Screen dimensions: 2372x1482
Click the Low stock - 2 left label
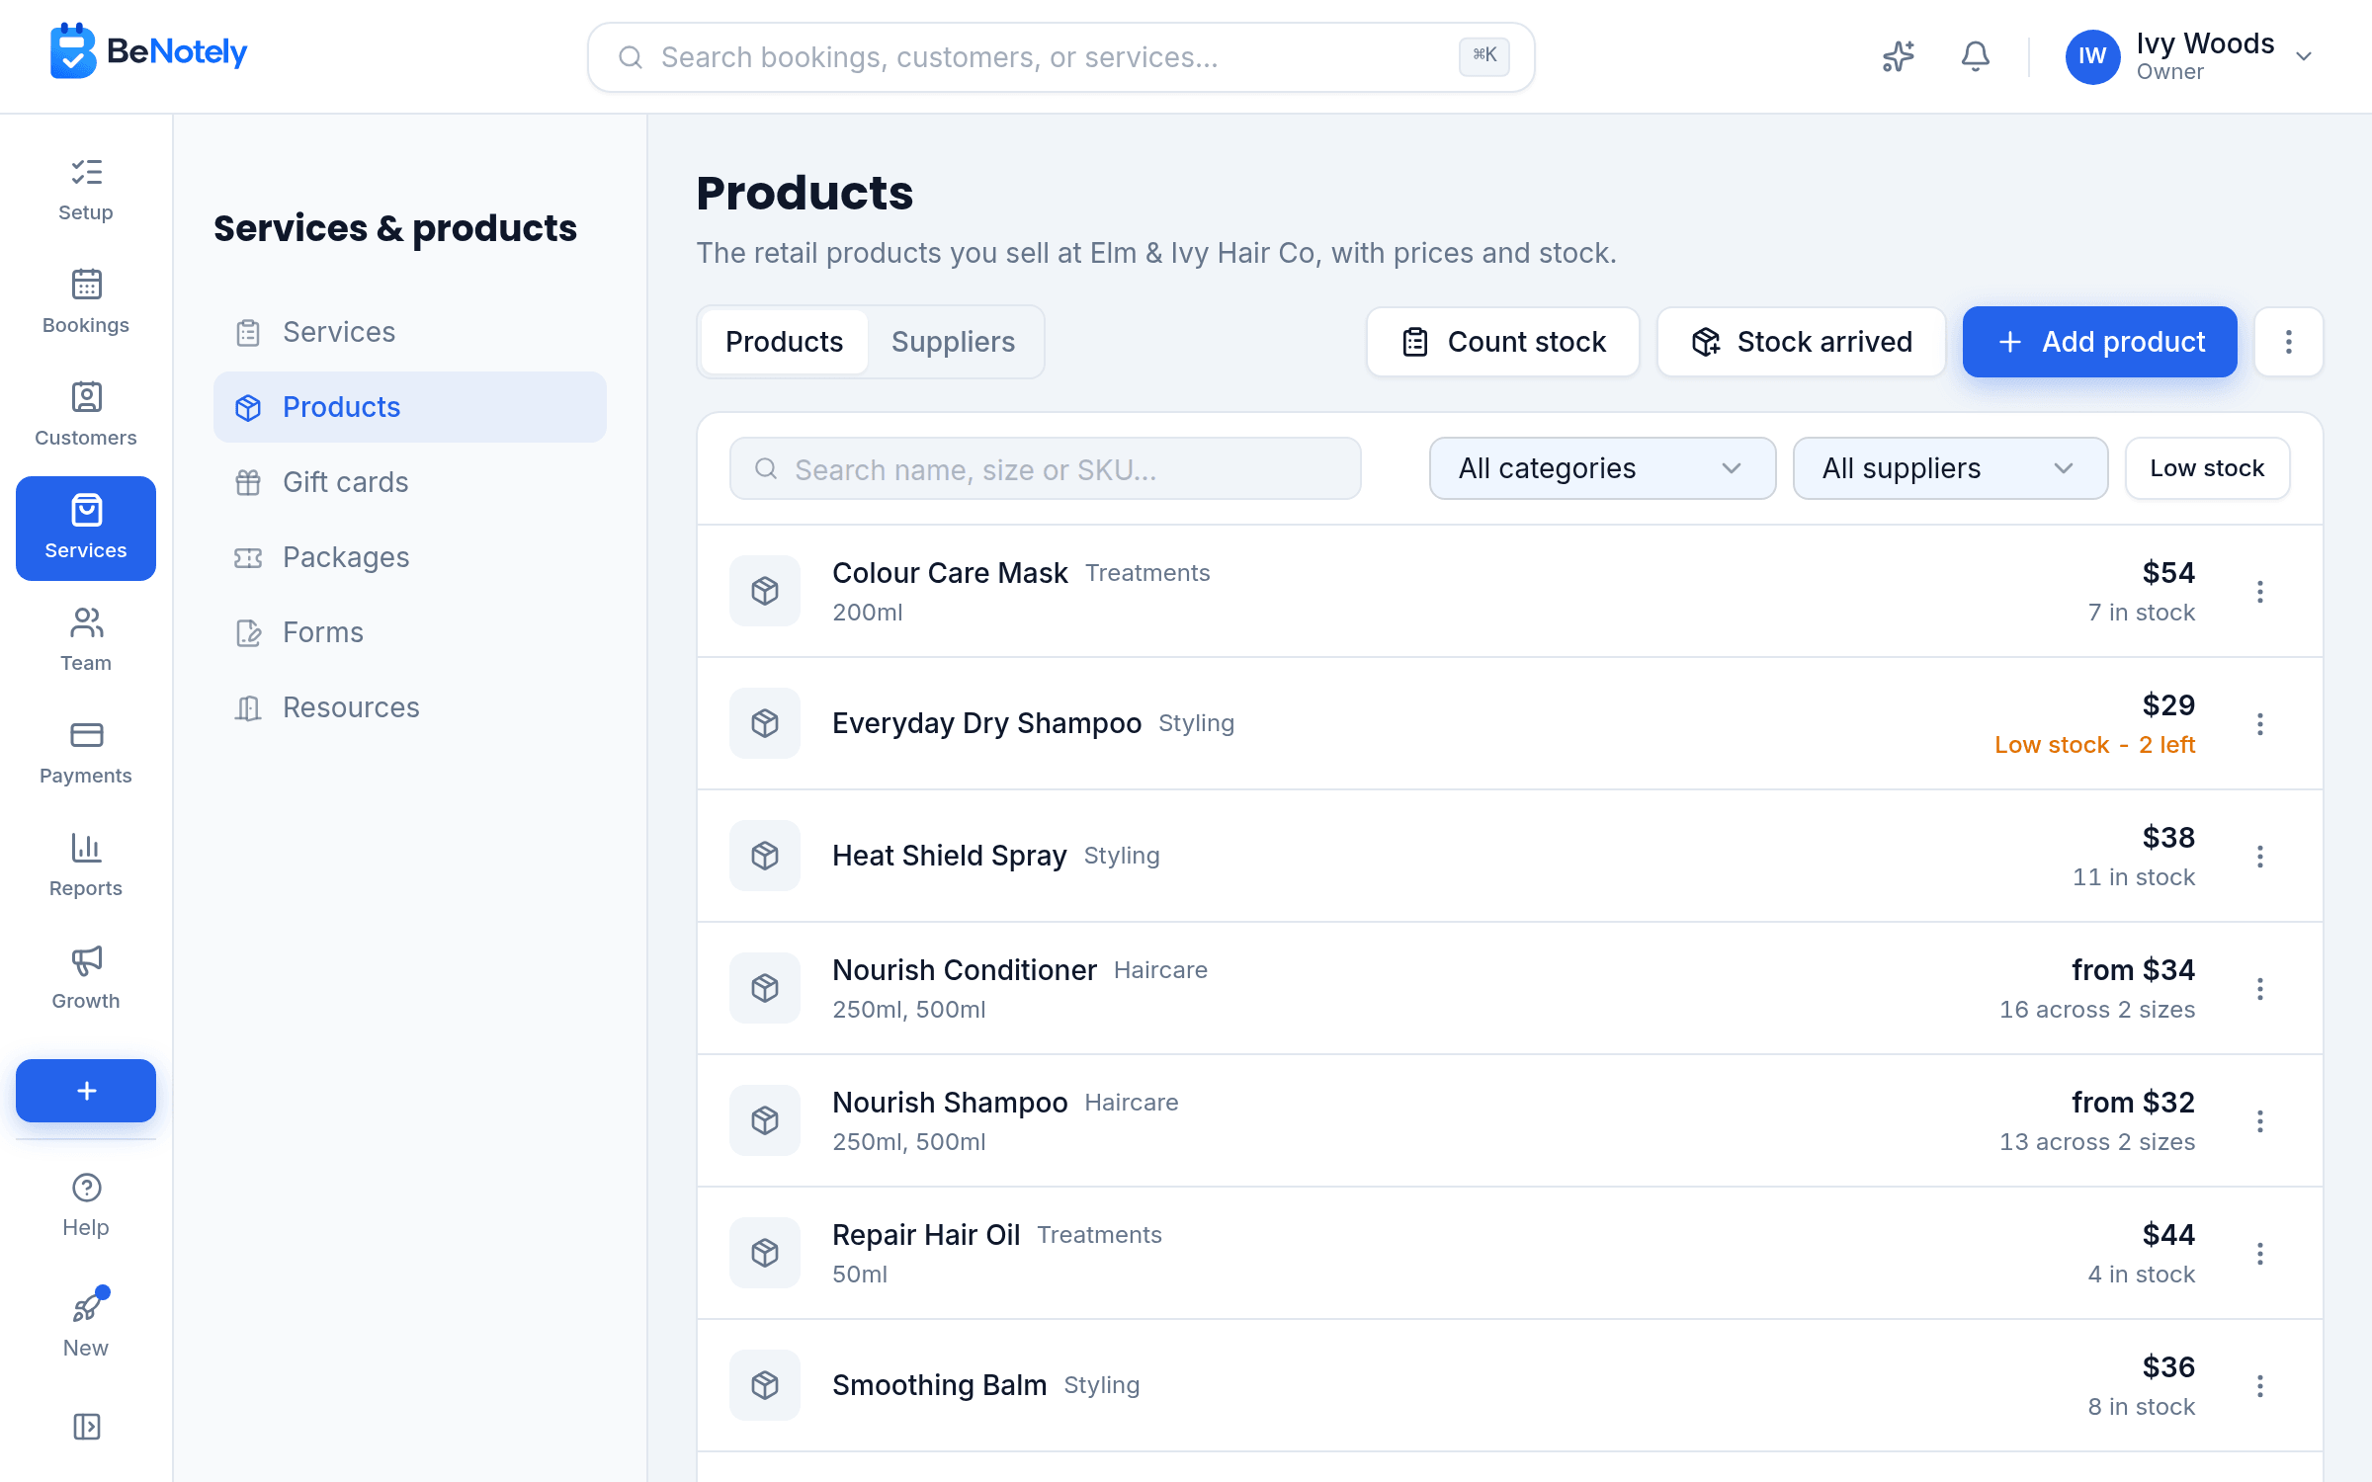(2094, 745)
